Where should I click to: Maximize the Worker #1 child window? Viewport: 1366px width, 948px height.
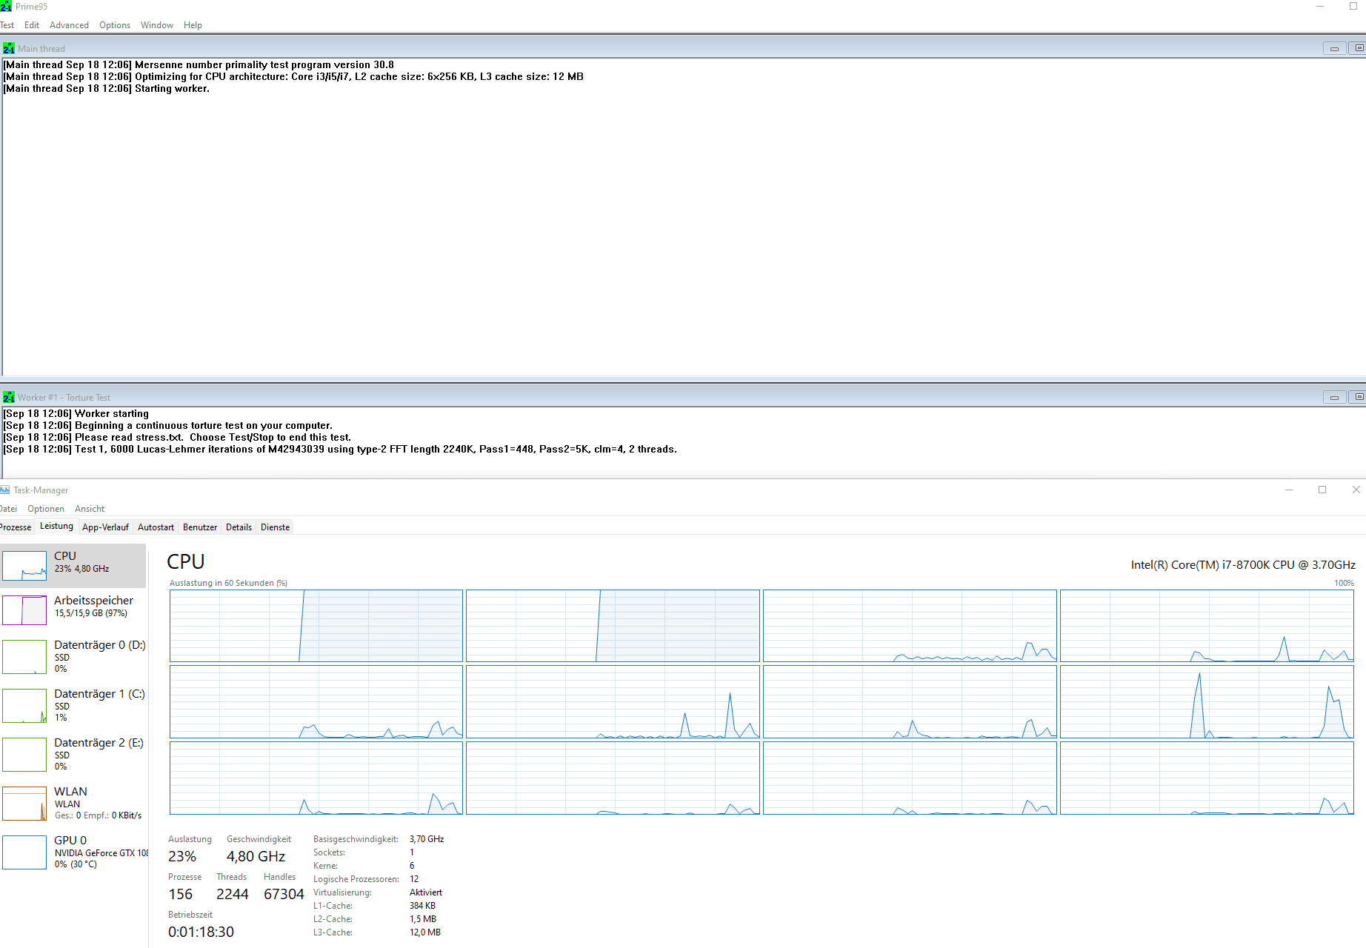(x=1358, y=397)
